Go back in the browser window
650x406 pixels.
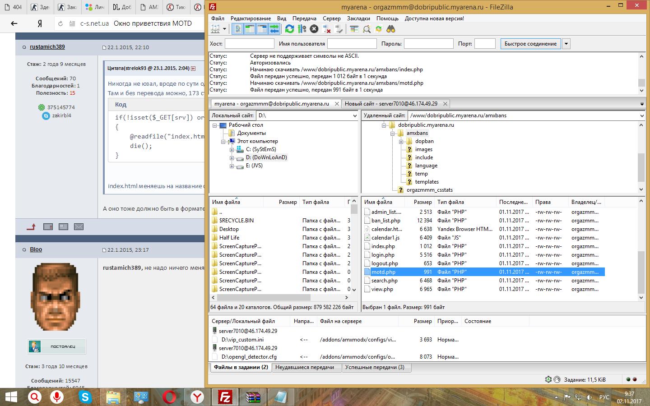14,23
